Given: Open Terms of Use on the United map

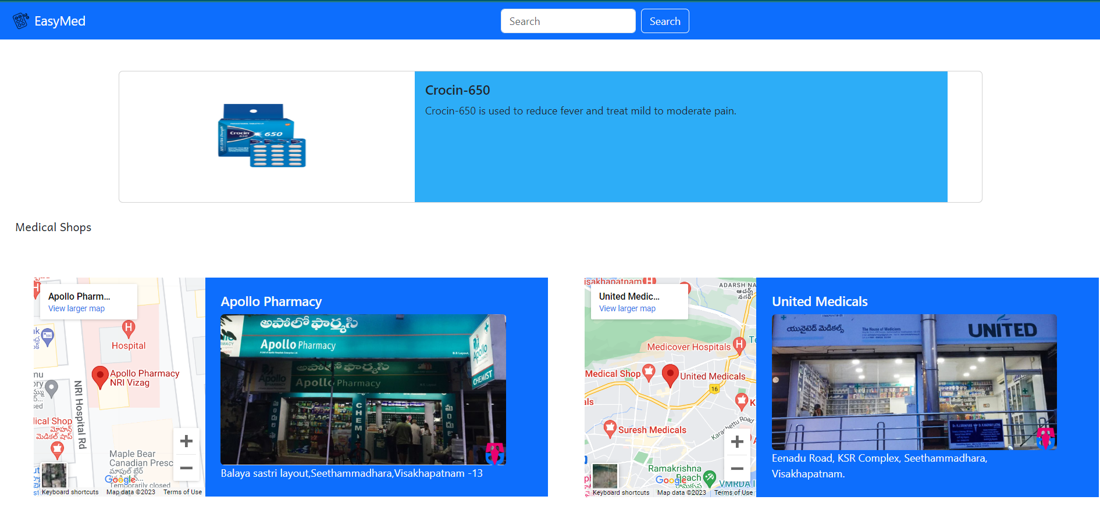Looking at the screenshot, I should tap(734, 492).
